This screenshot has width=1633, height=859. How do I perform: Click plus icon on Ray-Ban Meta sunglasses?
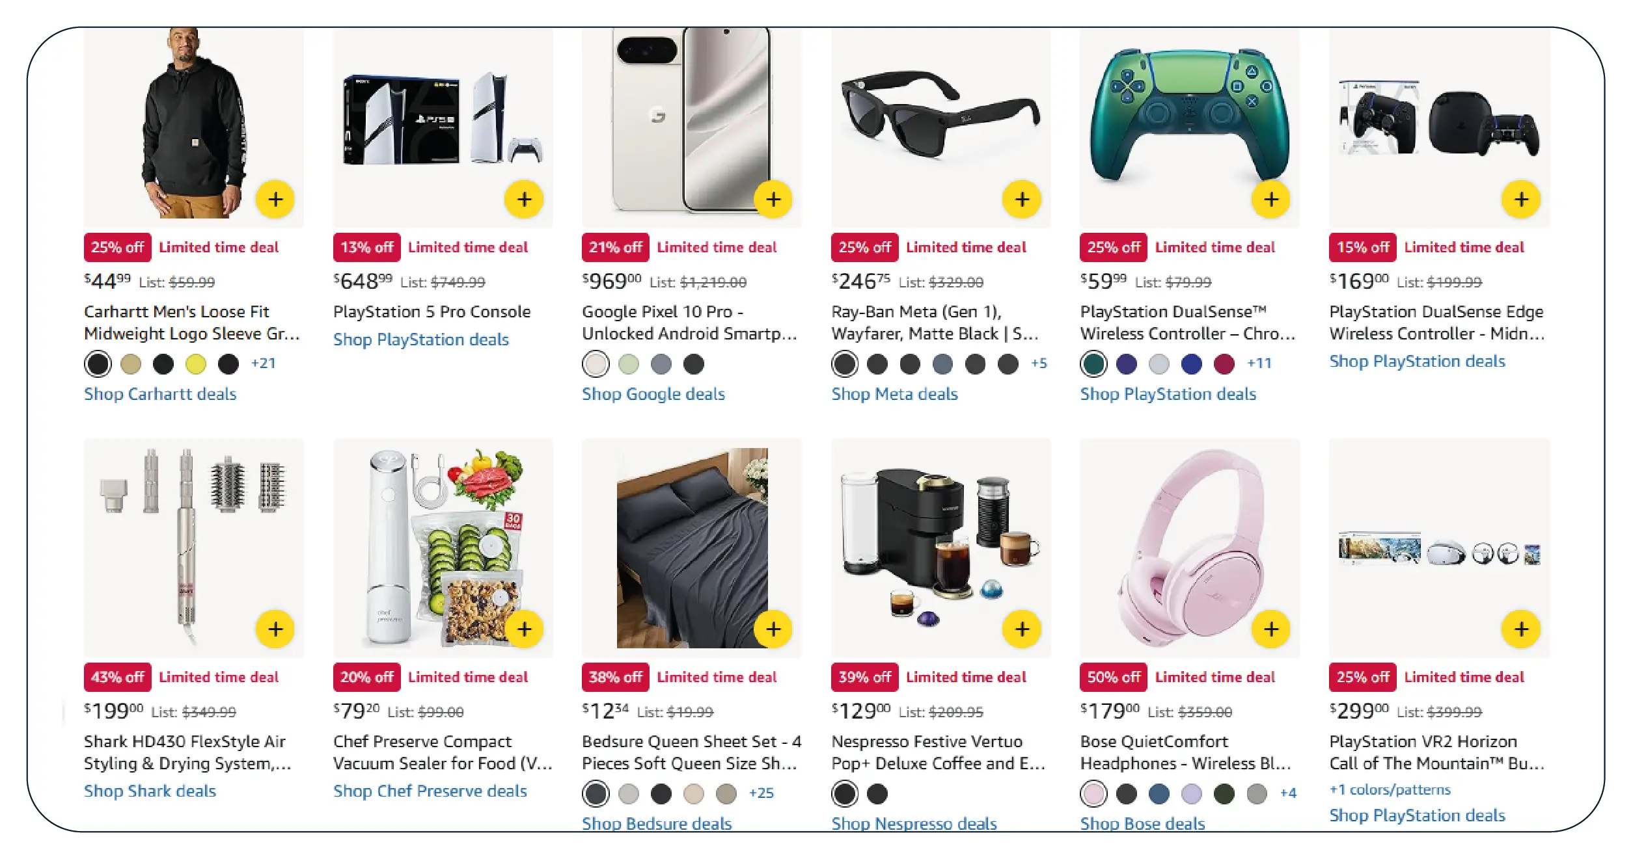pos(1022,199)
